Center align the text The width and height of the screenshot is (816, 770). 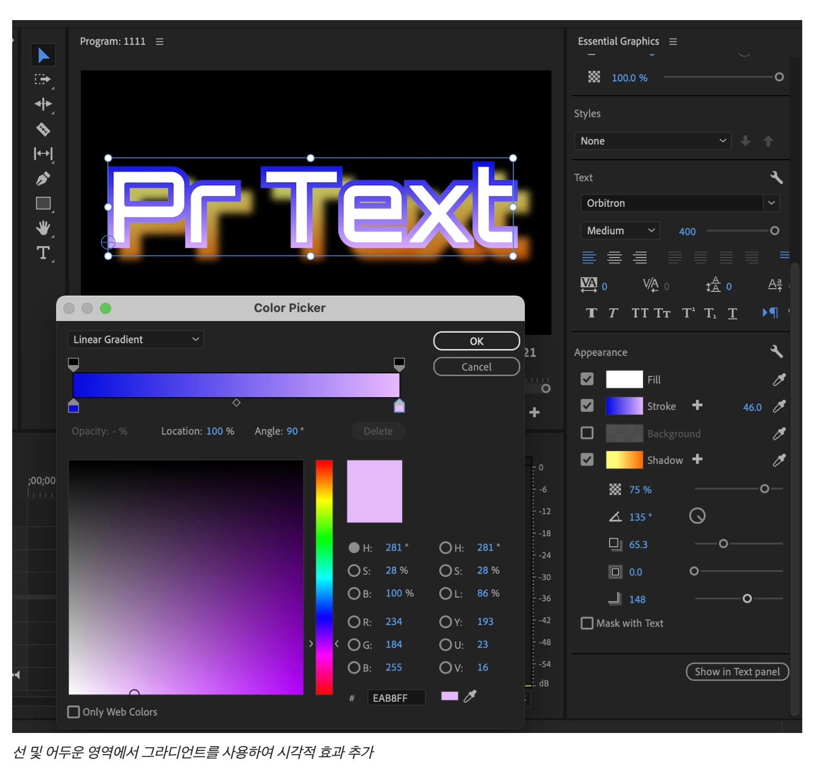click(x=614, y=258)
